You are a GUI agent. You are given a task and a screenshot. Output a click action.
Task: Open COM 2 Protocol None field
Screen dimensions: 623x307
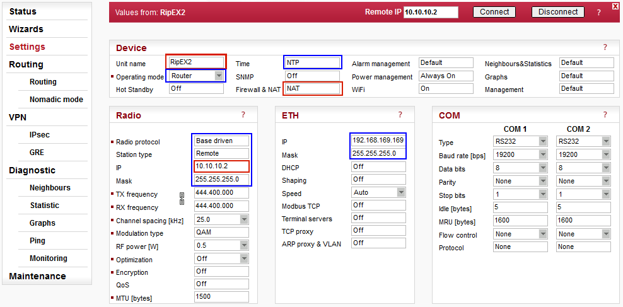[x=584, y=246]
